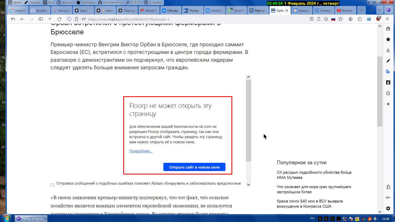Toggle reader view in the address bar
The height and width of the screenshot is (222, 395).
coord(312,19)
